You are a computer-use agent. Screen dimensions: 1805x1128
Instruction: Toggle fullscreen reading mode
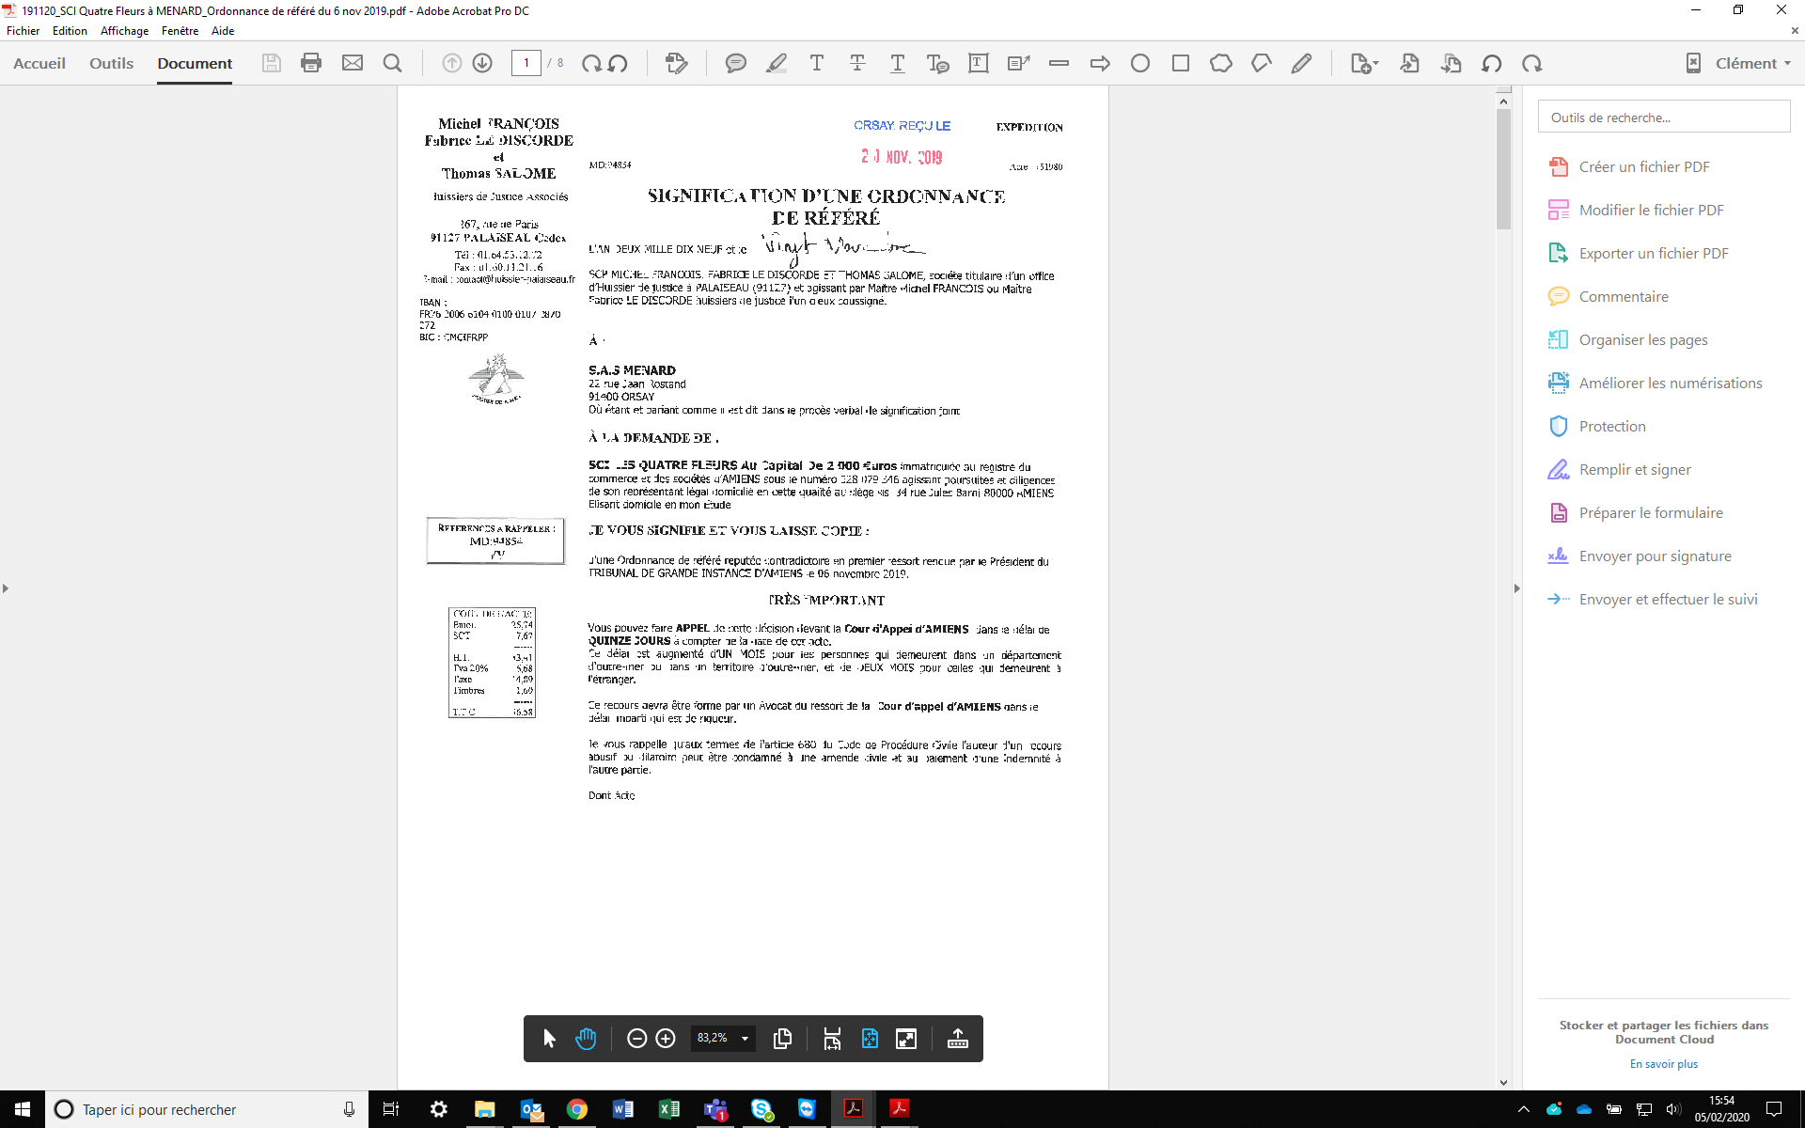coord(906,1039)
